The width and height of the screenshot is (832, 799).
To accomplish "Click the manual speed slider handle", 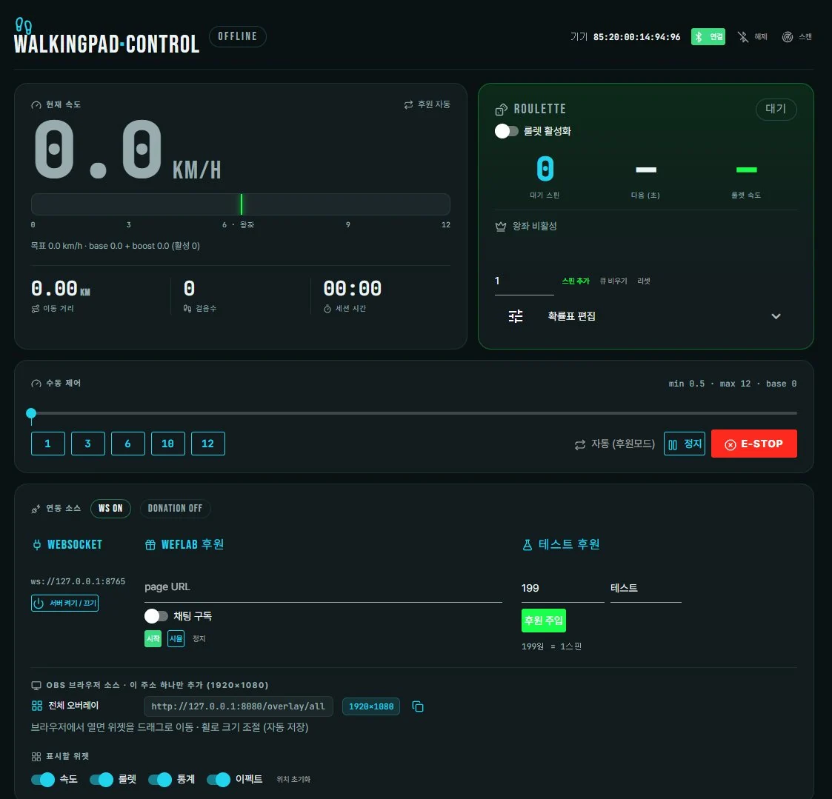I will point(31,413).
